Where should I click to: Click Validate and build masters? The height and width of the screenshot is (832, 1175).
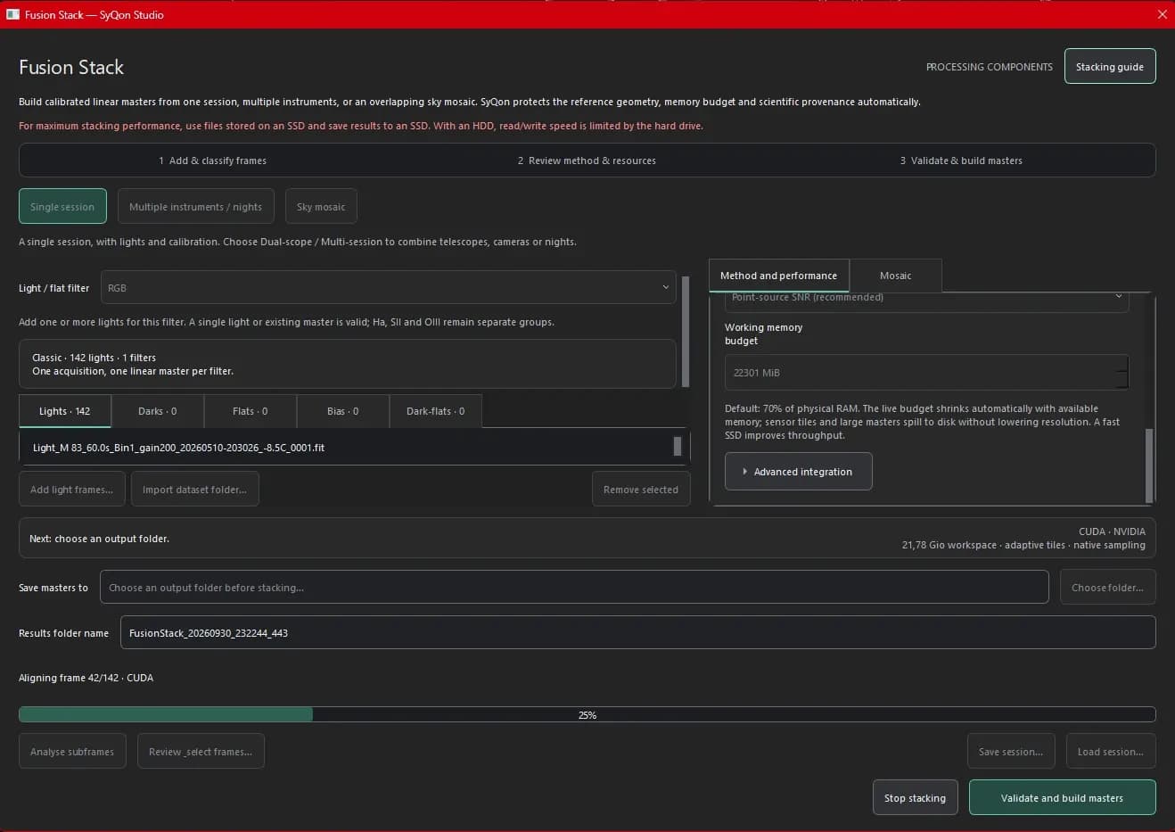click(x=1063, y=798)
